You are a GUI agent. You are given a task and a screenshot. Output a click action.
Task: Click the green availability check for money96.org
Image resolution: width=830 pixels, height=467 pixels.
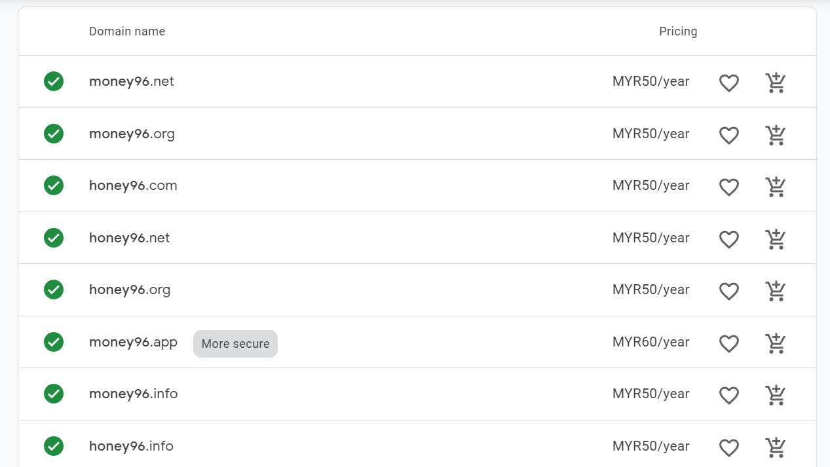pos(54,134)
